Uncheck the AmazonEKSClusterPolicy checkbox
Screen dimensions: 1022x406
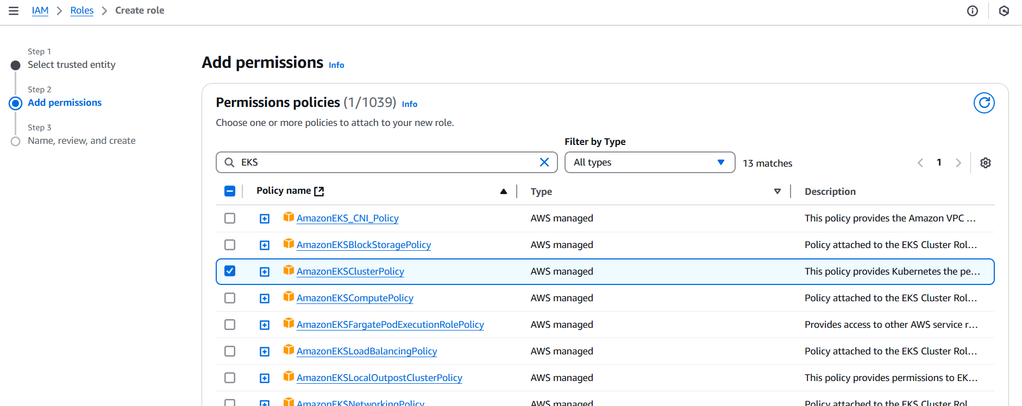230,271
